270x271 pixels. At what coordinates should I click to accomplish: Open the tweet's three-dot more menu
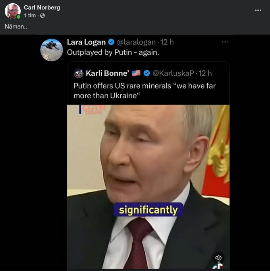(x=225, y=42)
